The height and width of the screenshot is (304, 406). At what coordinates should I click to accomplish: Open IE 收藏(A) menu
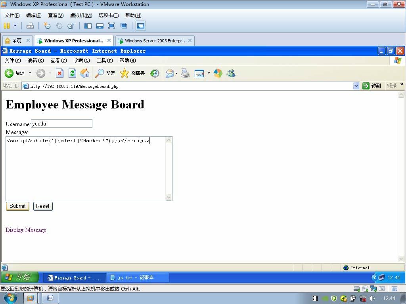point(82,61)
